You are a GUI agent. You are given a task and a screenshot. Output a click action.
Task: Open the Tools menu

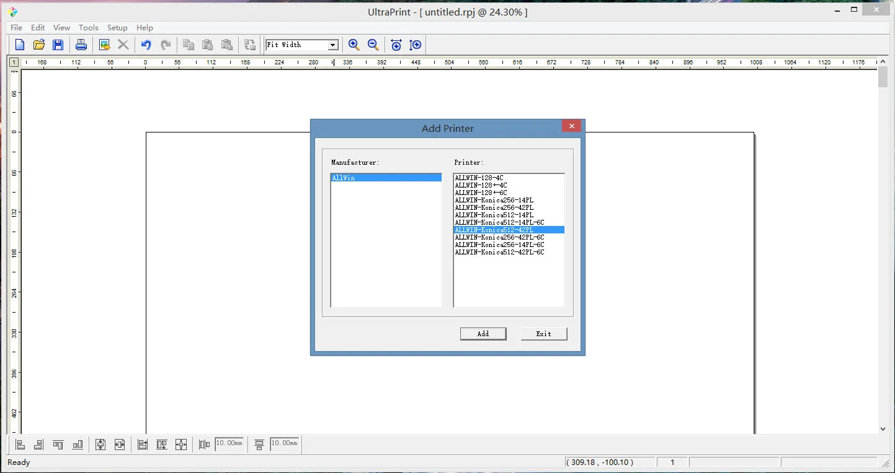click(88, 28)
